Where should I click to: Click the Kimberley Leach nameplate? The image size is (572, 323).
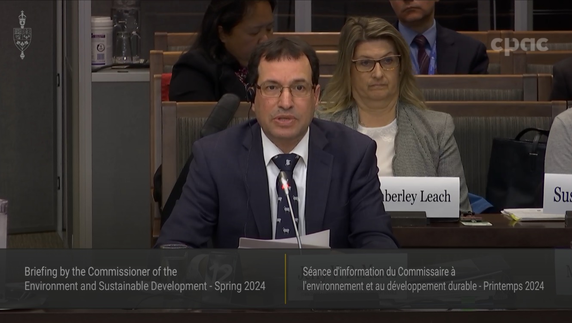[419, 196]
